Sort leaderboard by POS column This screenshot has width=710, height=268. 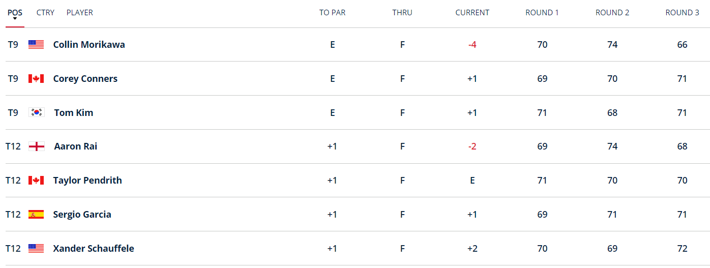(15, 12)
